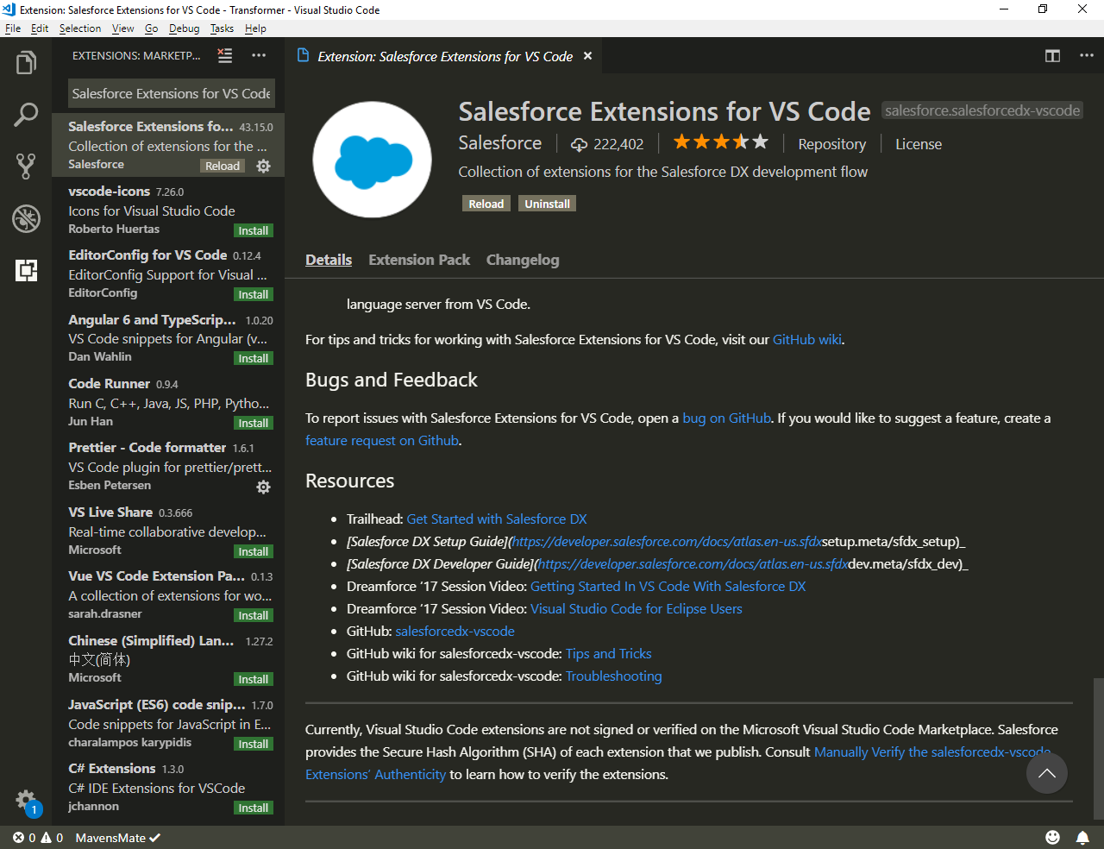Open the Salesforce publisher link
Viewport: 1104px width, 849px height.
point(500,143)
